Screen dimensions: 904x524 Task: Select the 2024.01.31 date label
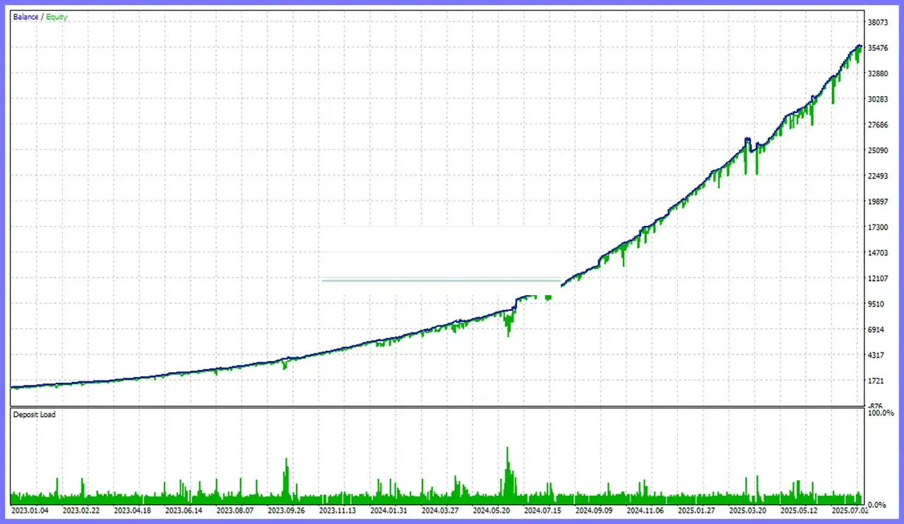pos(389,510)
